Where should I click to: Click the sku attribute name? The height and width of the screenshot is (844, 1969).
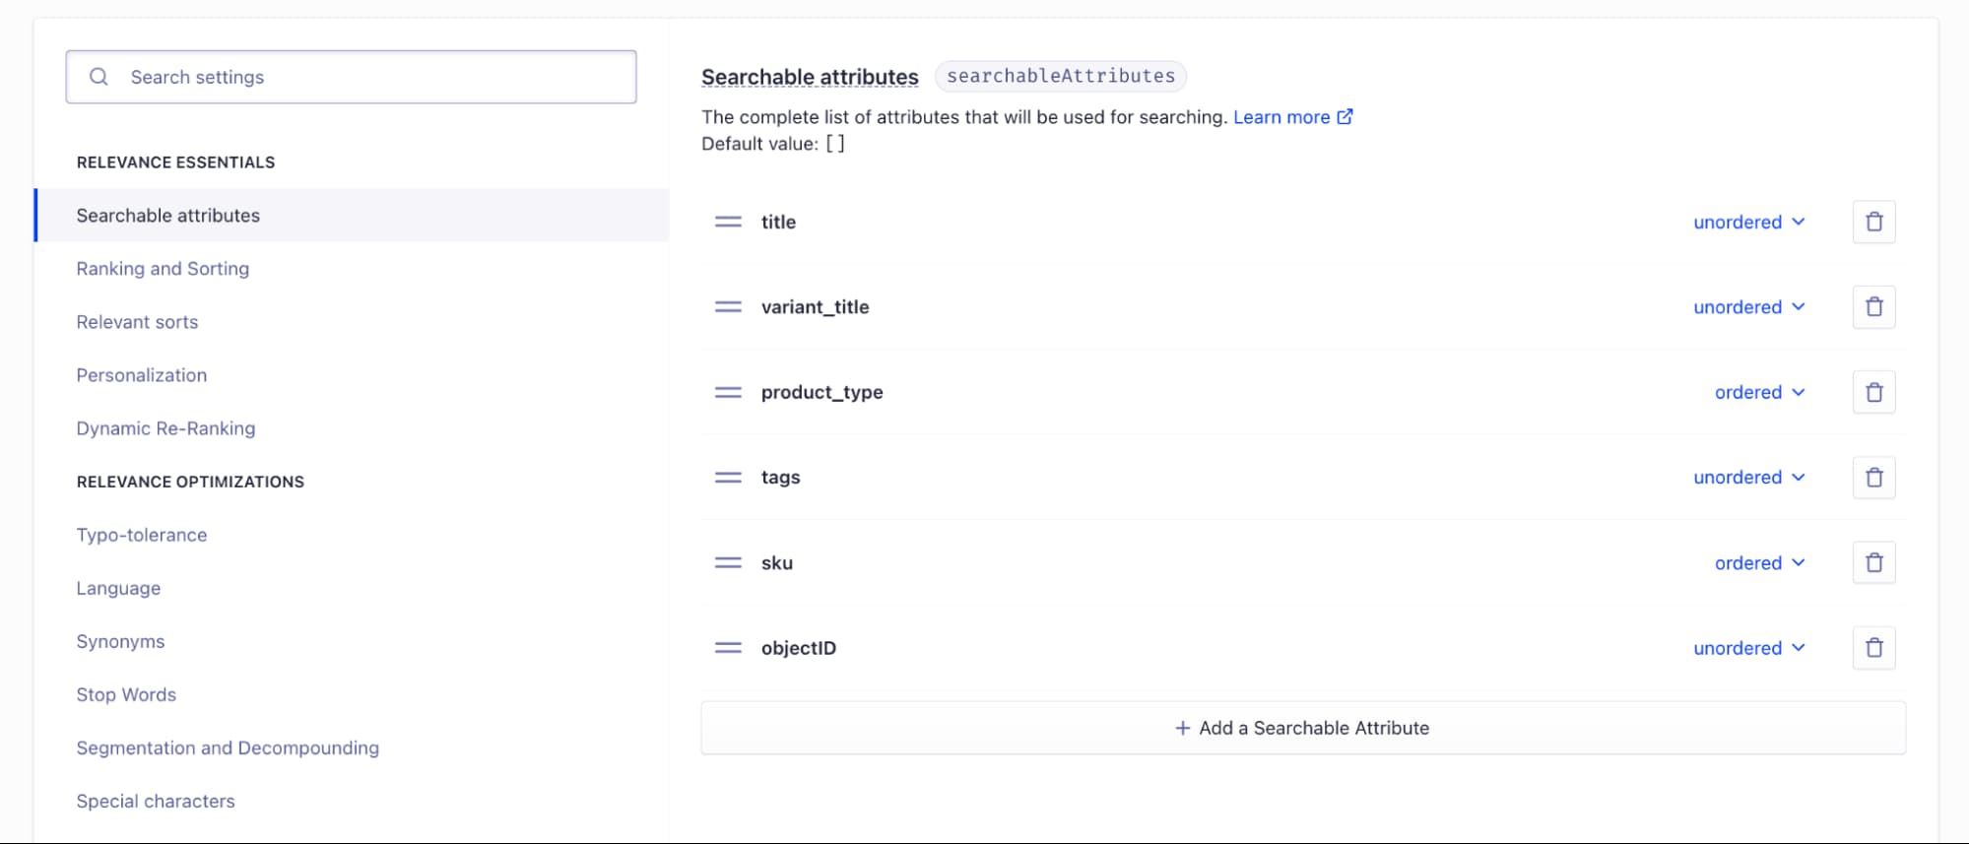[x=776, y=562]
